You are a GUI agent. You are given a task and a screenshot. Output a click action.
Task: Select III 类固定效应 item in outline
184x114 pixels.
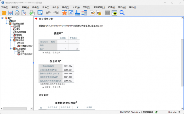pos(27,46)
